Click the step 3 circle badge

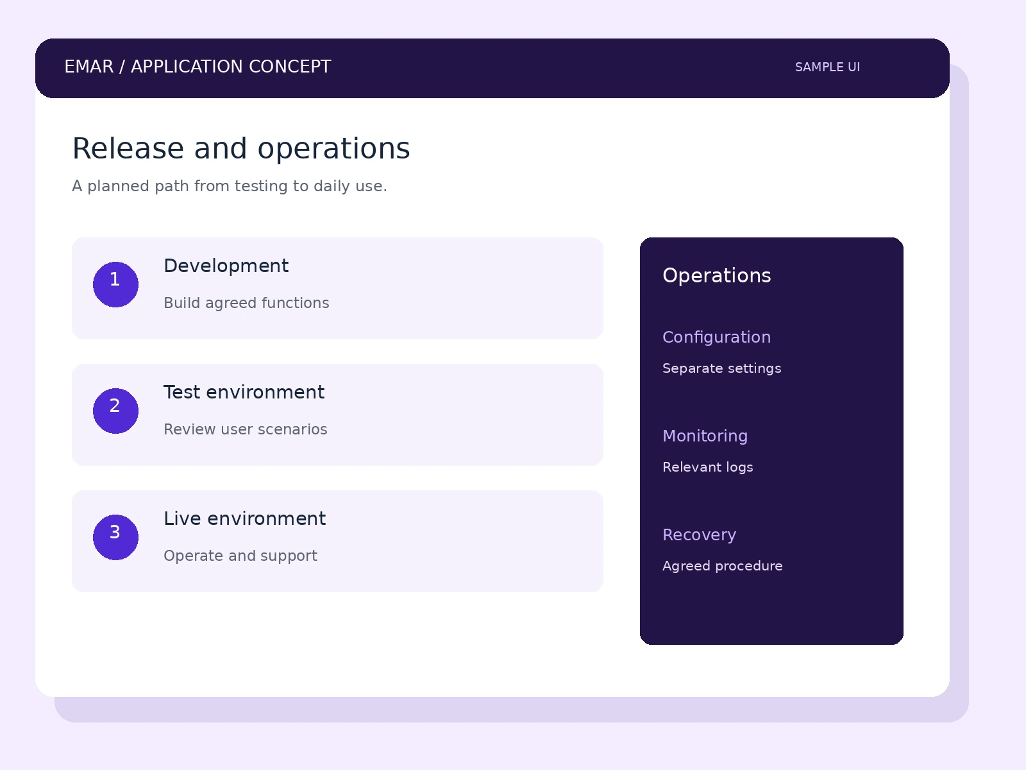tap(115, 537)
